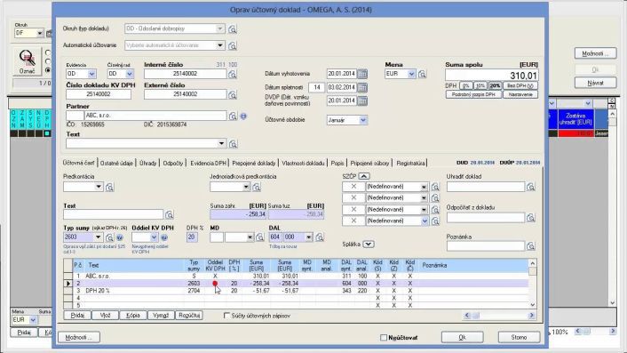The height and width of the screenshot is (353, 627).
Task: Confirm dialog with Ok button
Action: (462, 337)
